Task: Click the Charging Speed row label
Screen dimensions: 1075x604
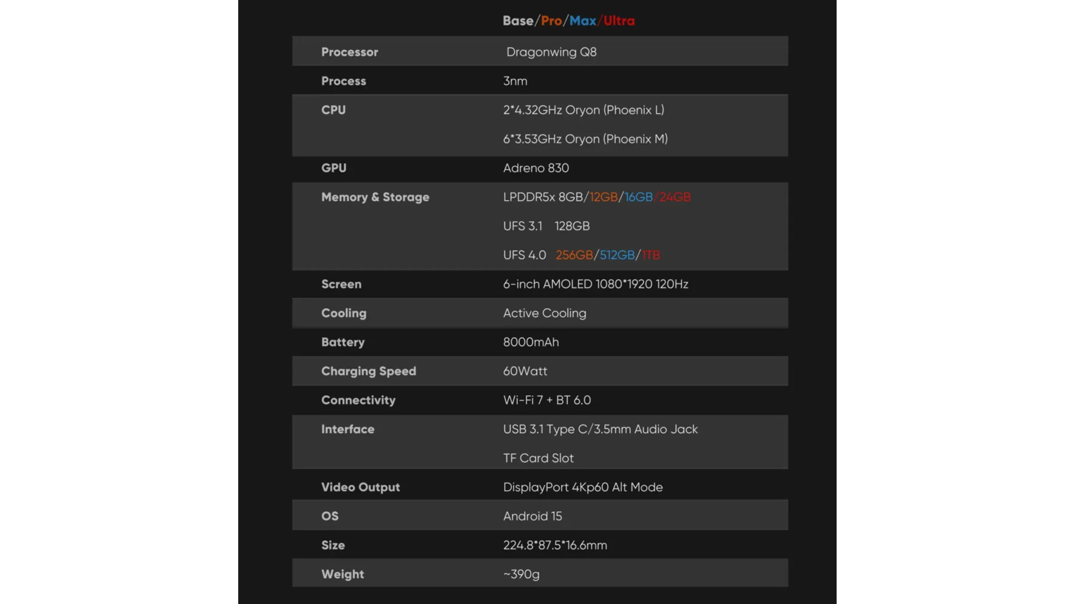Action: pyautogui.click(x=368, y=371)
